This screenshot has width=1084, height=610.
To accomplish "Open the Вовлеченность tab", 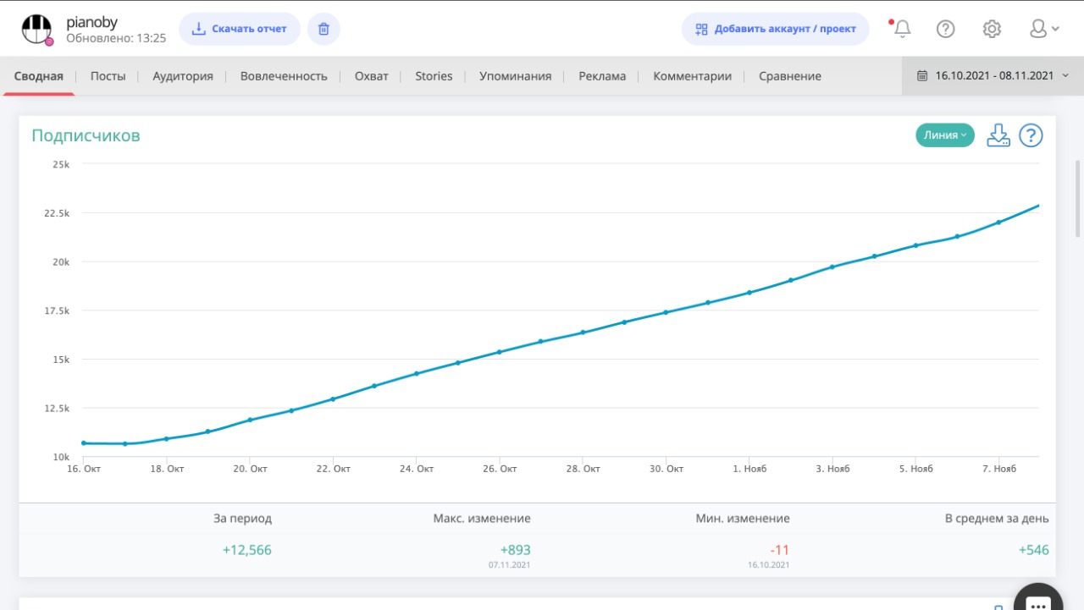I will (284, 76).
